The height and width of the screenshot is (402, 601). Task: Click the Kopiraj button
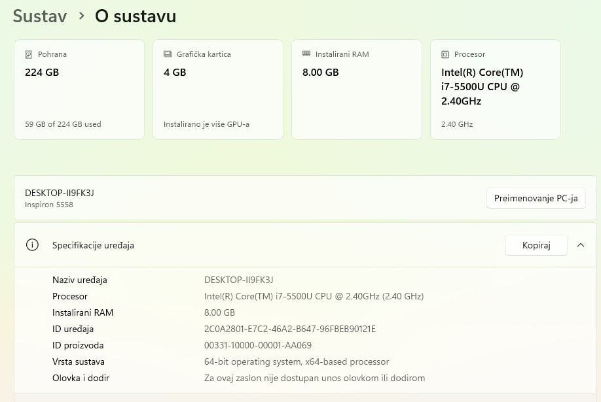[x=536, y=245]
